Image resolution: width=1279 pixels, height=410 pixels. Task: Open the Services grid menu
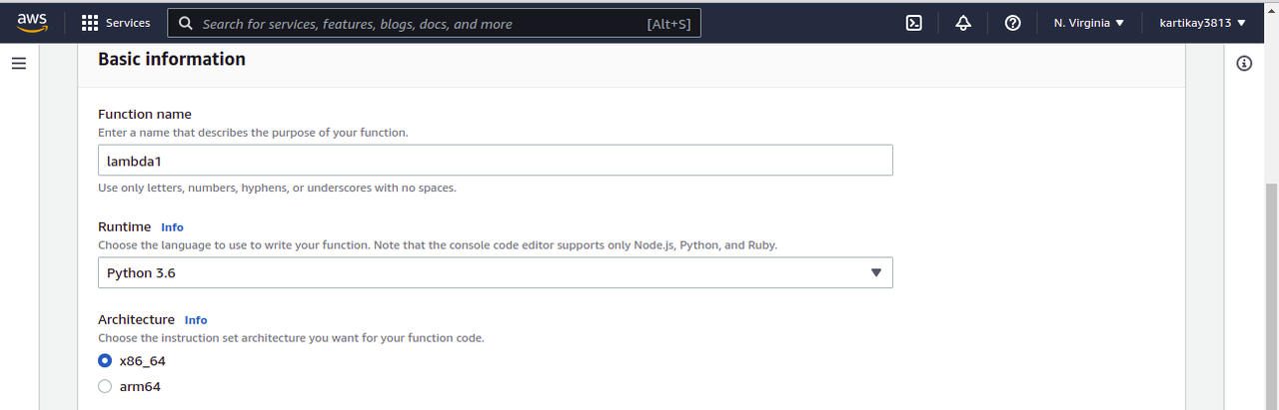click(x=89, y=23)
